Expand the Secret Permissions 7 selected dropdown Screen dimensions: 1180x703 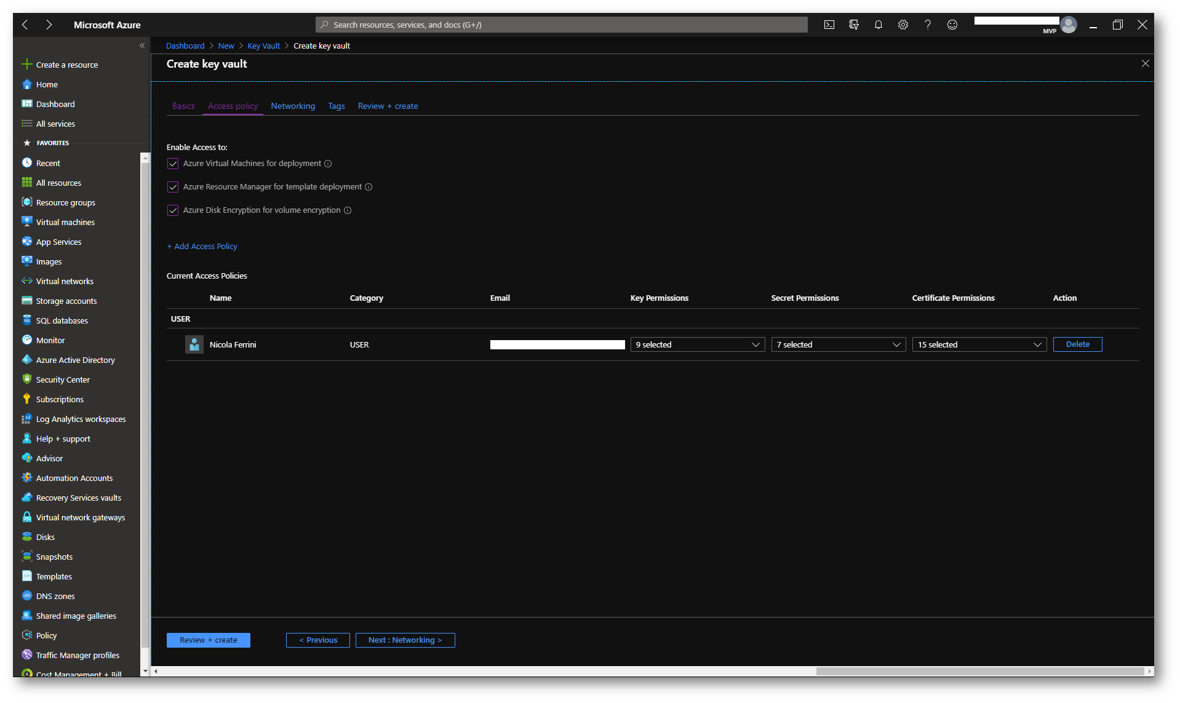(x=839, y=344)
